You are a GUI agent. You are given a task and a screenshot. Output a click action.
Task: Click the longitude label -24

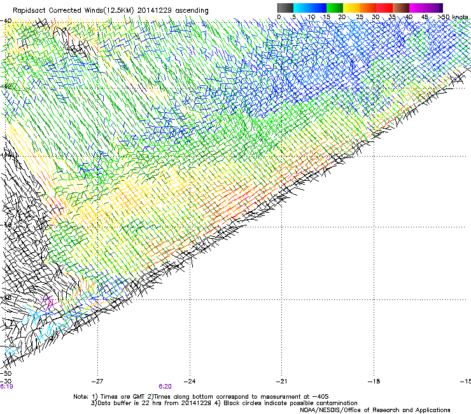point(190,382)
